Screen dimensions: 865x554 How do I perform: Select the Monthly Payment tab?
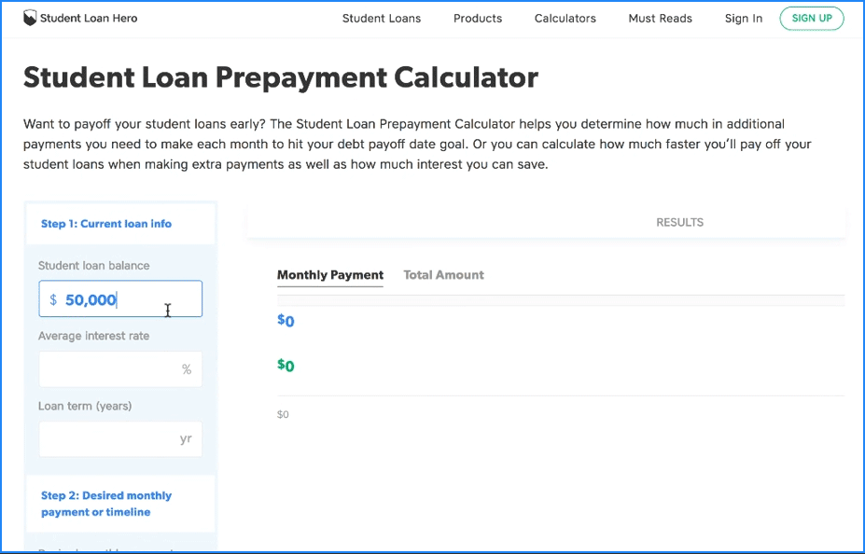tap(330, 275)
